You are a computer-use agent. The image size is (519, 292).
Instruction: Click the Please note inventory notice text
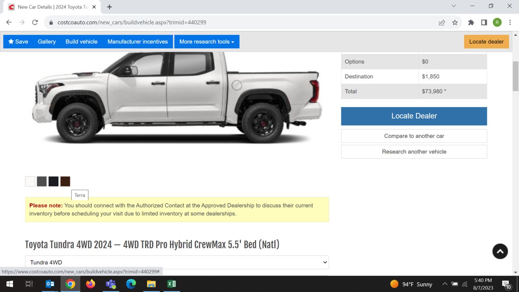177,209
